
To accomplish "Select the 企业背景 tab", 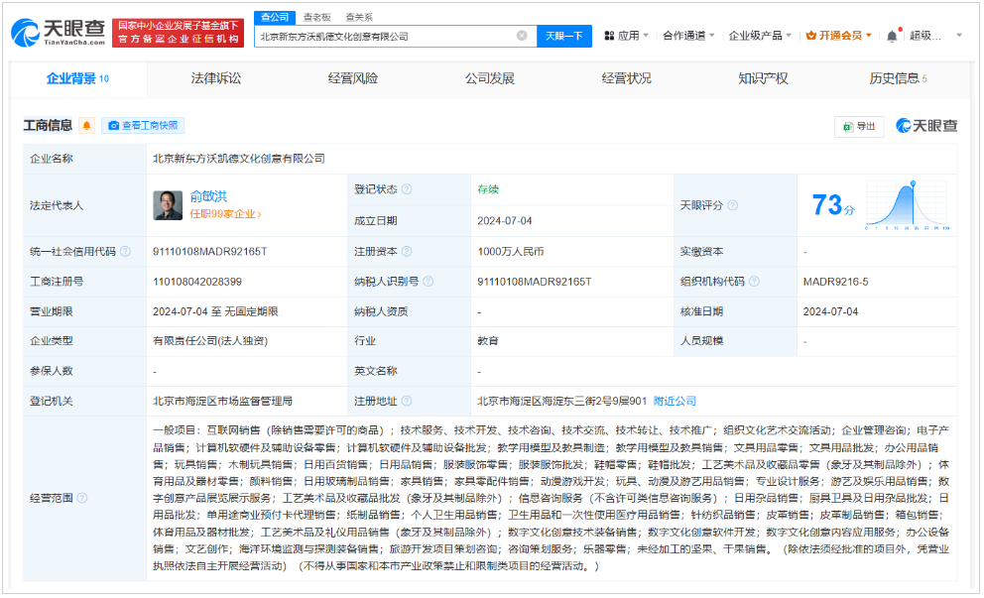I will [78, 78].
